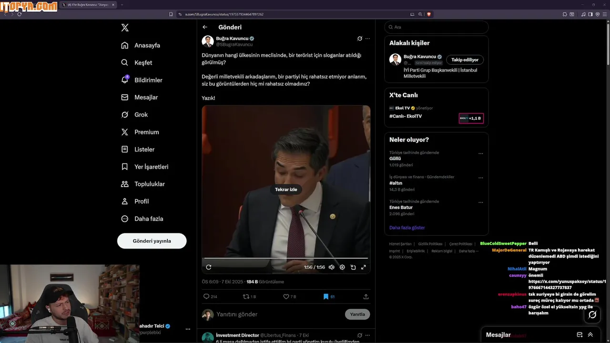Mute the video with speaker icon
This screenshot has height=343, width=610.
point(331,267)
